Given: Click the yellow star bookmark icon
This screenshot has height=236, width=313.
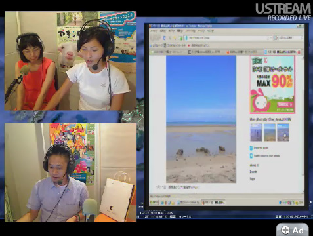Looking at the screenshot, I should (x=175, y=38).
